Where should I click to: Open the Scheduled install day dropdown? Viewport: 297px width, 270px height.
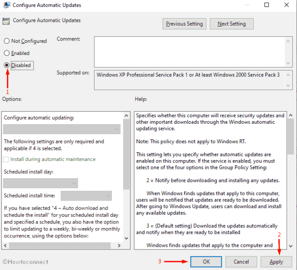pyautogui.click(x=41, y=183)
